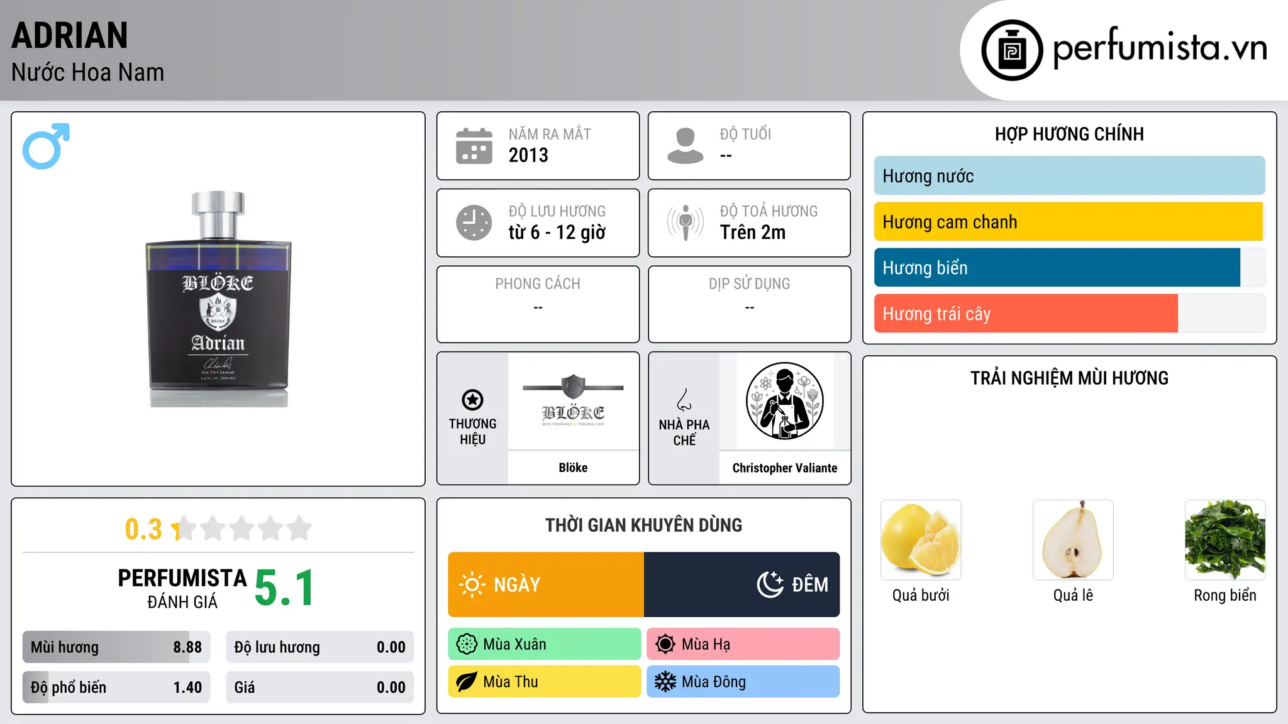Select the Ngày daytime segment label
The height and width of the screenshot is (724, 1288).
pos(517,584)
